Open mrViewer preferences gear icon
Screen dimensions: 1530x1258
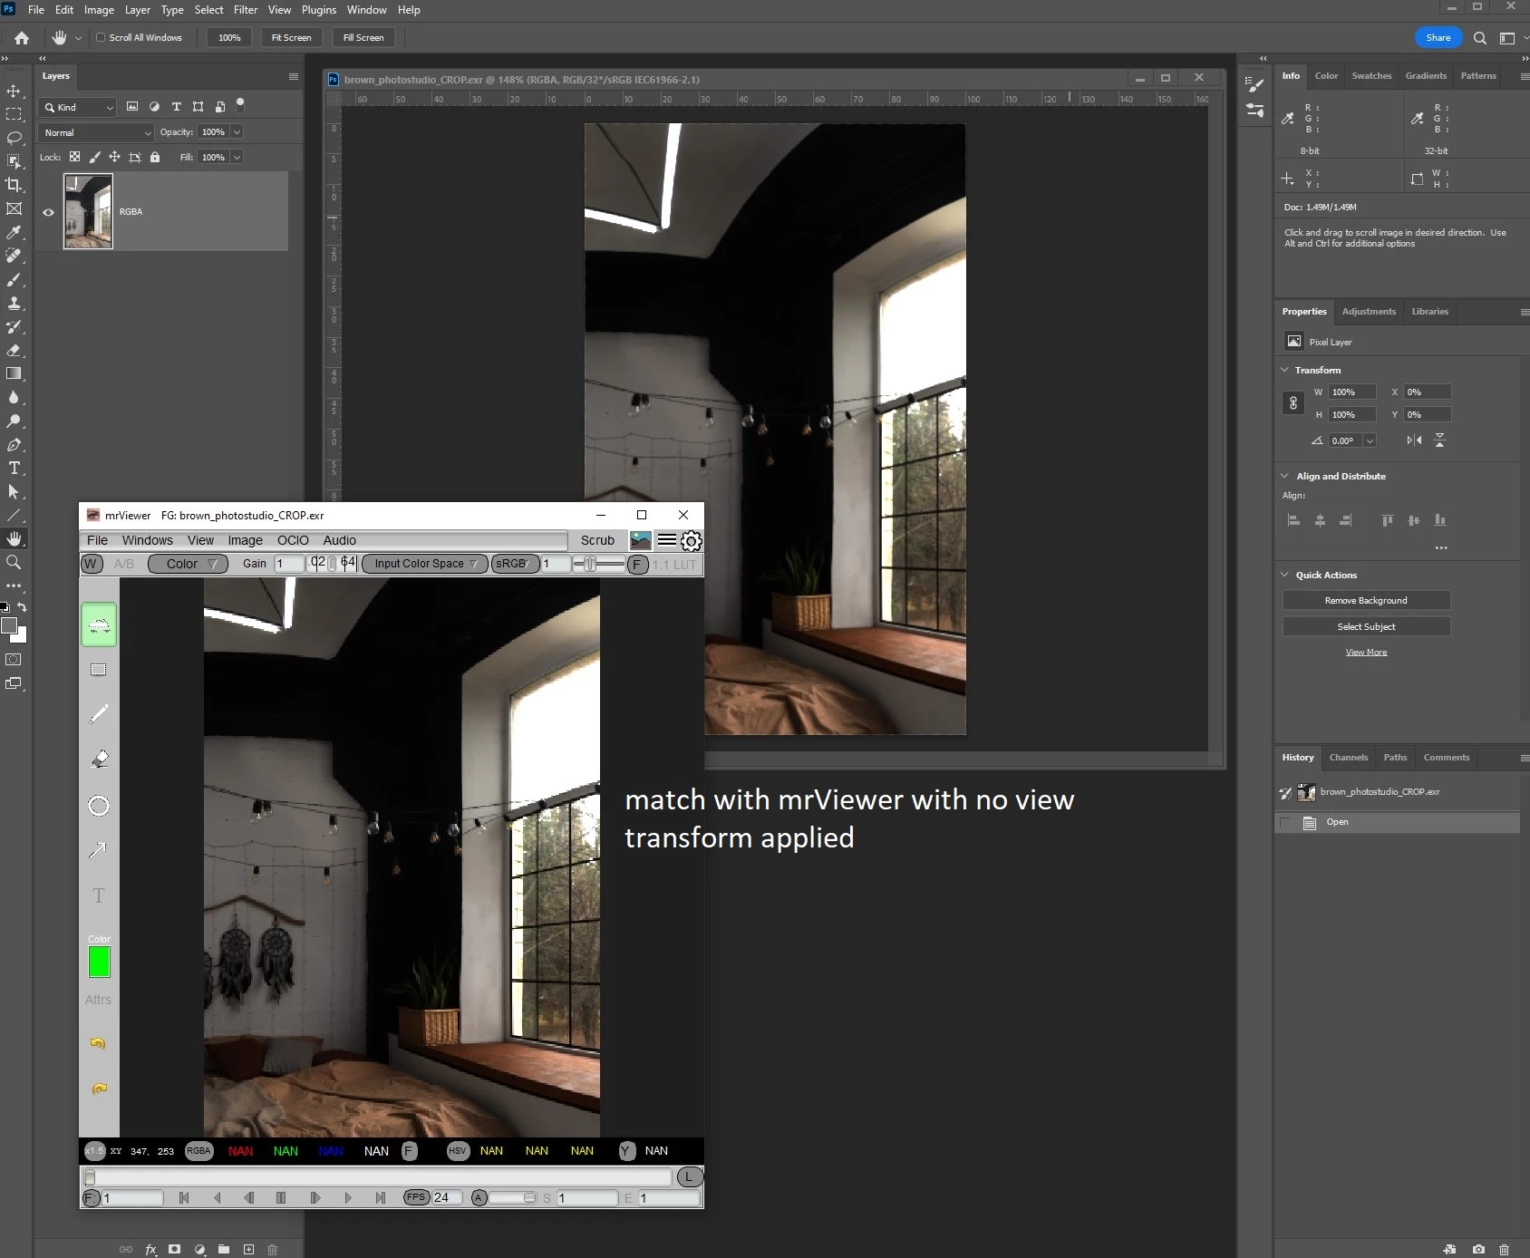[x=692, y=541]
